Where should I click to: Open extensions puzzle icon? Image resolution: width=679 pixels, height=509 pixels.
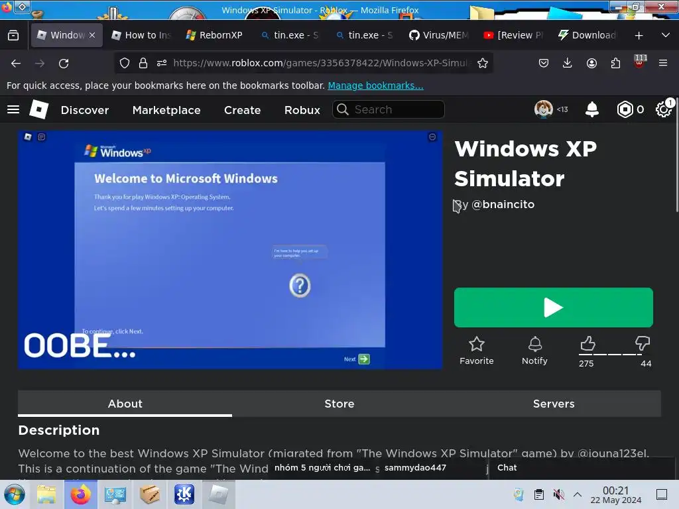pos(615,63)
